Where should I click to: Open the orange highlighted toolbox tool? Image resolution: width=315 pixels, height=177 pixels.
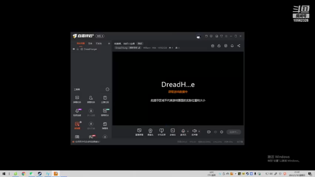pyautogui.click(x=77, y=125)
